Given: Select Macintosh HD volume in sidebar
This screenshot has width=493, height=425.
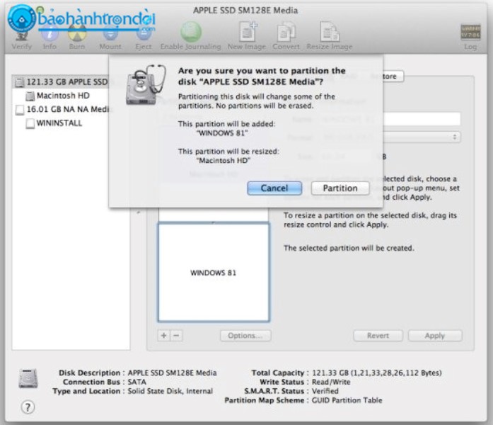Looking at the screenshot, I should pos(63,96).
